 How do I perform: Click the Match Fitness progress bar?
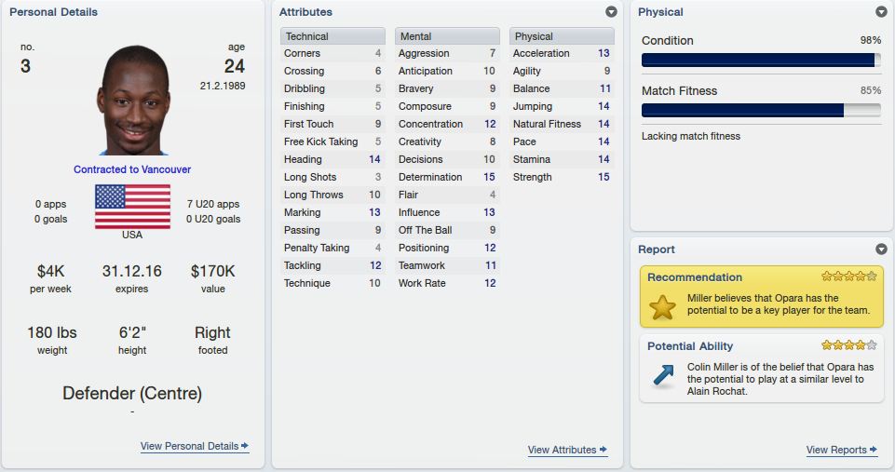click(762, 110)
